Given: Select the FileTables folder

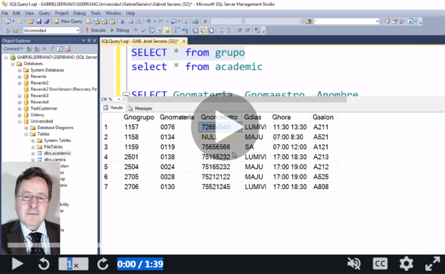Looking at the screenshot, I should pyautogui.click(x=53, y=147).
